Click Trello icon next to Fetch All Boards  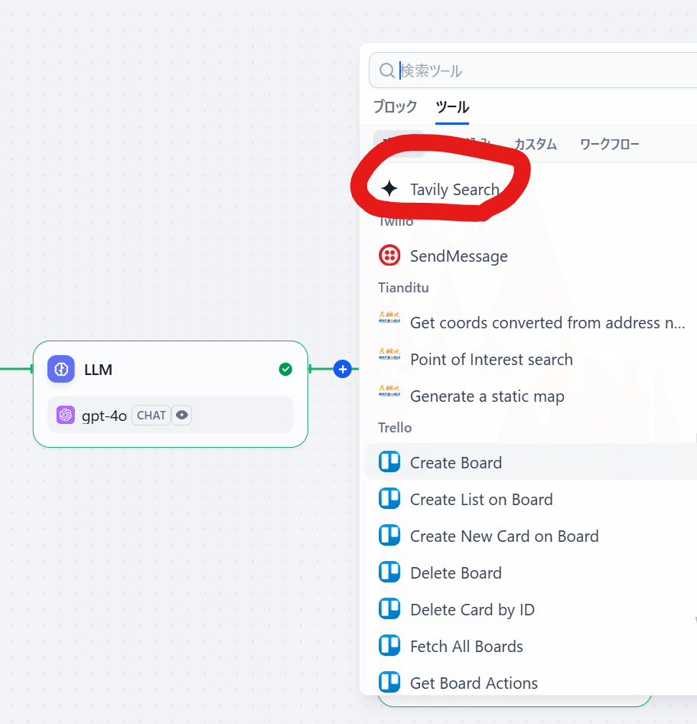(x=389, y=645)
